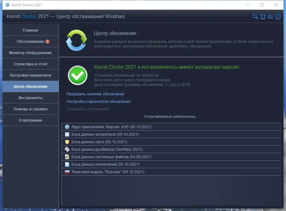
Task: Open the Настройка параметров sidebar section
Action: click(x=30, y=75)
